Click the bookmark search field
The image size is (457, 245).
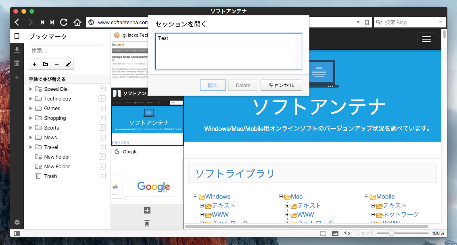66,50
